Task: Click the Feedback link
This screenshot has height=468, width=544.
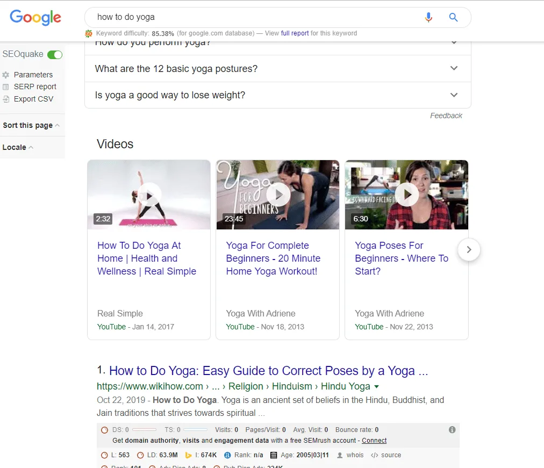Action: [x=446, y=116]
